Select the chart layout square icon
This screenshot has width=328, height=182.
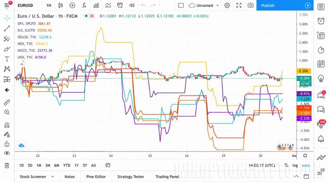pos(181,5)
